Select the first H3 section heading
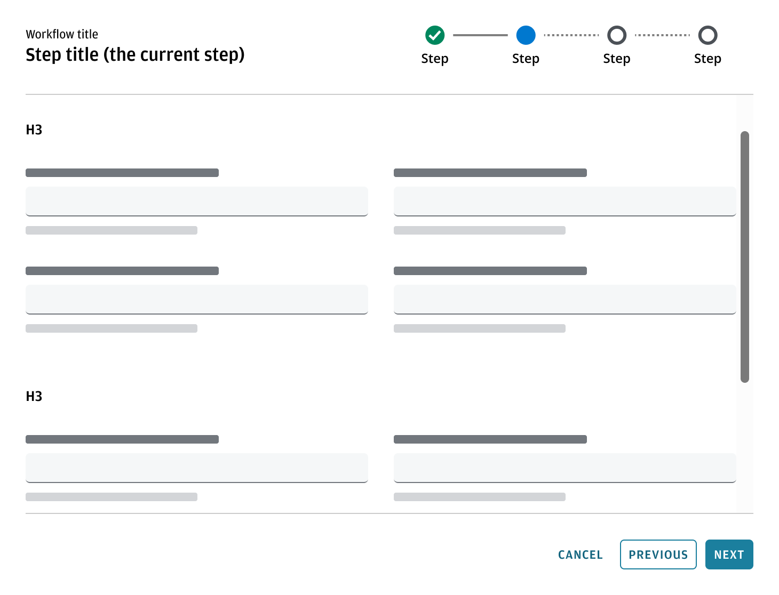This screenshot has width=779, height=595. (x=34, y=129)
